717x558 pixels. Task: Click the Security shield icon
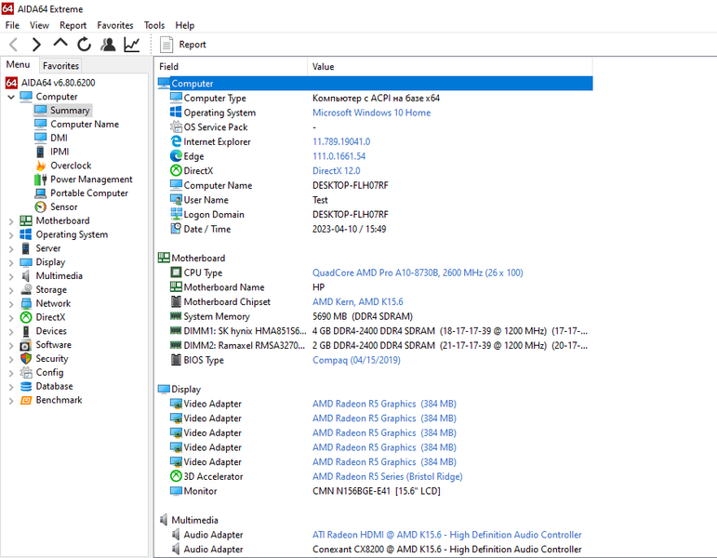[x=26, y=359]
